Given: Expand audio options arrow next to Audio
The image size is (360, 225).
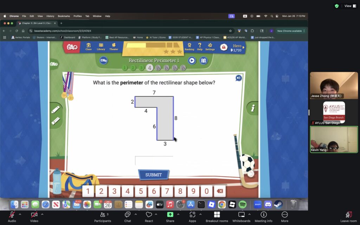Looking at the screenshot, I should point(20,214).
